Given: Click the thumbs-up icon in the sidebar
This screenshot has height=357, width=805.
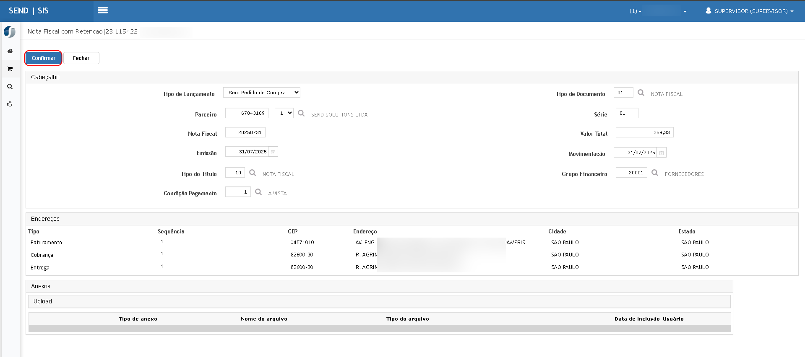Looking at the screenshot, I should pos(10,104).
